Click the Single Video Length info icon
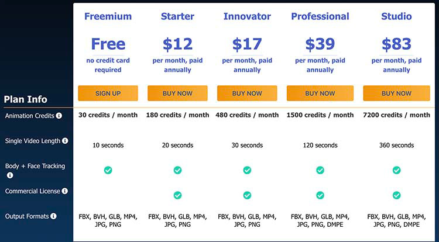The height and width of the screenshot is (242, 439). pyautogui.click(x=65, y=141)
